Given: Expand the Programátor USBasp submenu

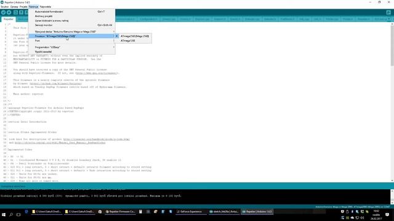Looking at the screenshot, I should 71,47.
